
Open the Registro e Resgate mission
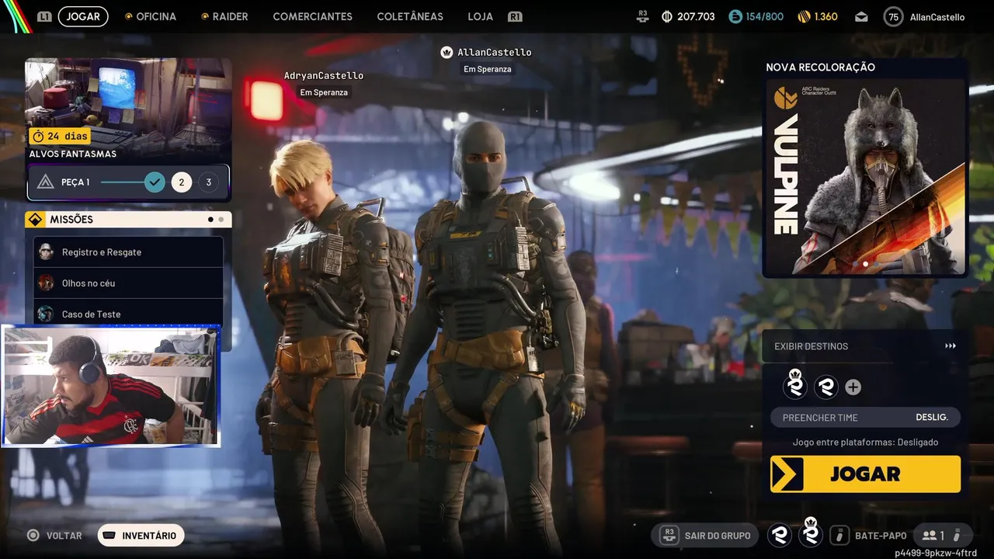click(128, 252)
